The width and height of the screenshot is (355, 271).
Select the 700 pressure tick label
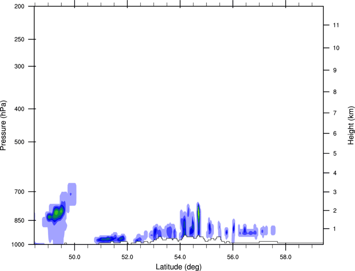point(19,192)
